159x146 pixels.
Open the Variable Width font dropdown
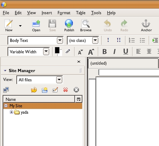click(x=46, y=52)
